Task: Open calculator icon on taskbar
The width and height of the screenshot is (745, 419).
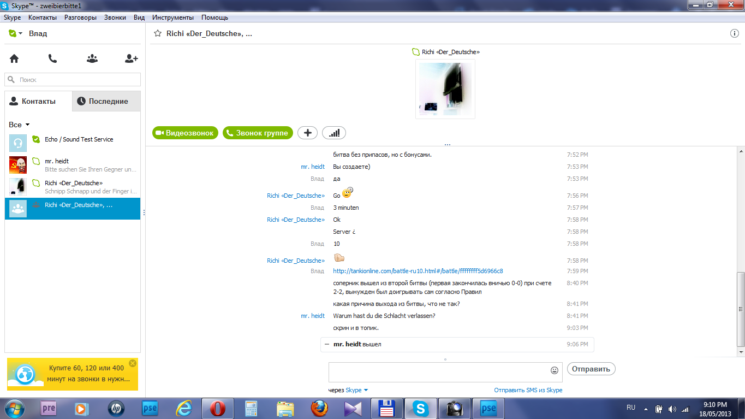Action: 252,408
